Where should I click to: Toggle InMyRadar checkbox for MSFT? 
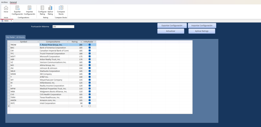(x=90, y=56)
